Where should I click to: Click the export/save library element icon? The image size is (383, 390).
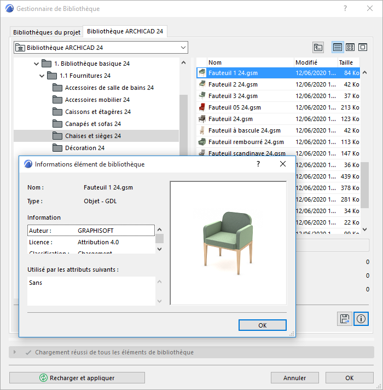click(x=345, y=319)
